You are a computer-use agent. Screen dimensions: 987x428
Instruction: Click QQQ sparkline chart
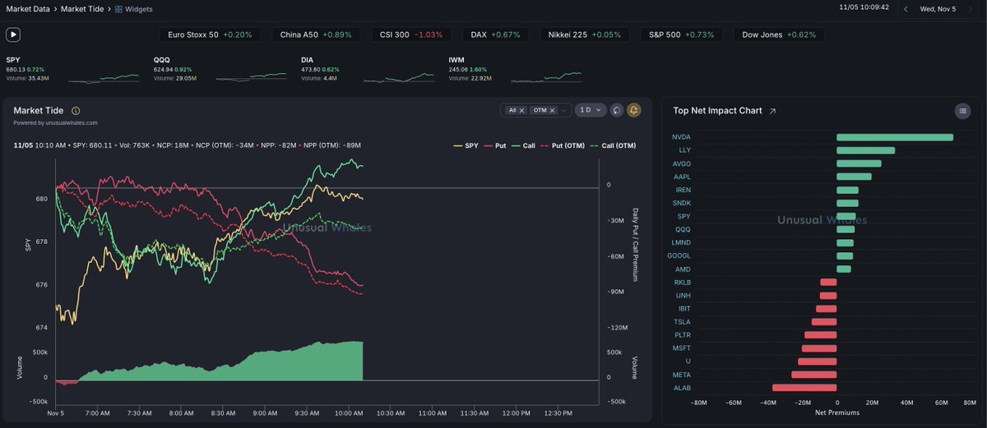point(251,77)
